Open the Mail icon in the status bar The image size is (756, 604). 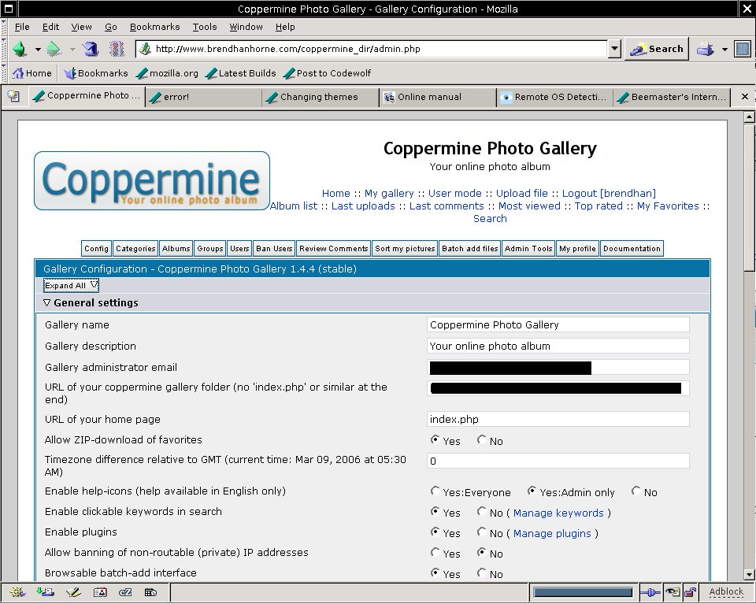pos(45,592)
